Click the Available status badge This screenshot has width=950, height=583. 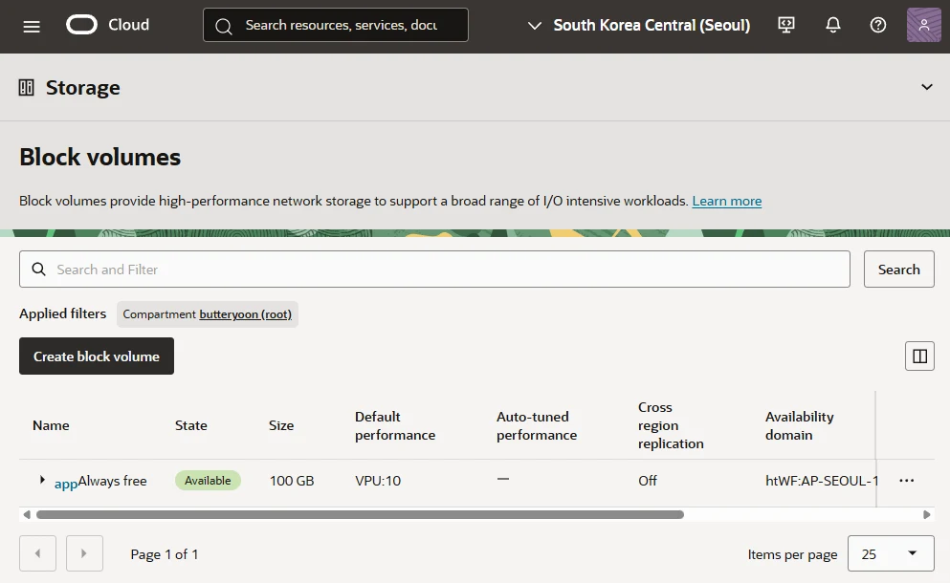pos(208,480)
